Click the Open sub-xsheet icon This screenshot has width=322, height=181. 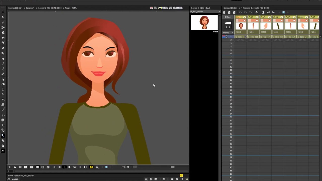click(x=268, y=12)
